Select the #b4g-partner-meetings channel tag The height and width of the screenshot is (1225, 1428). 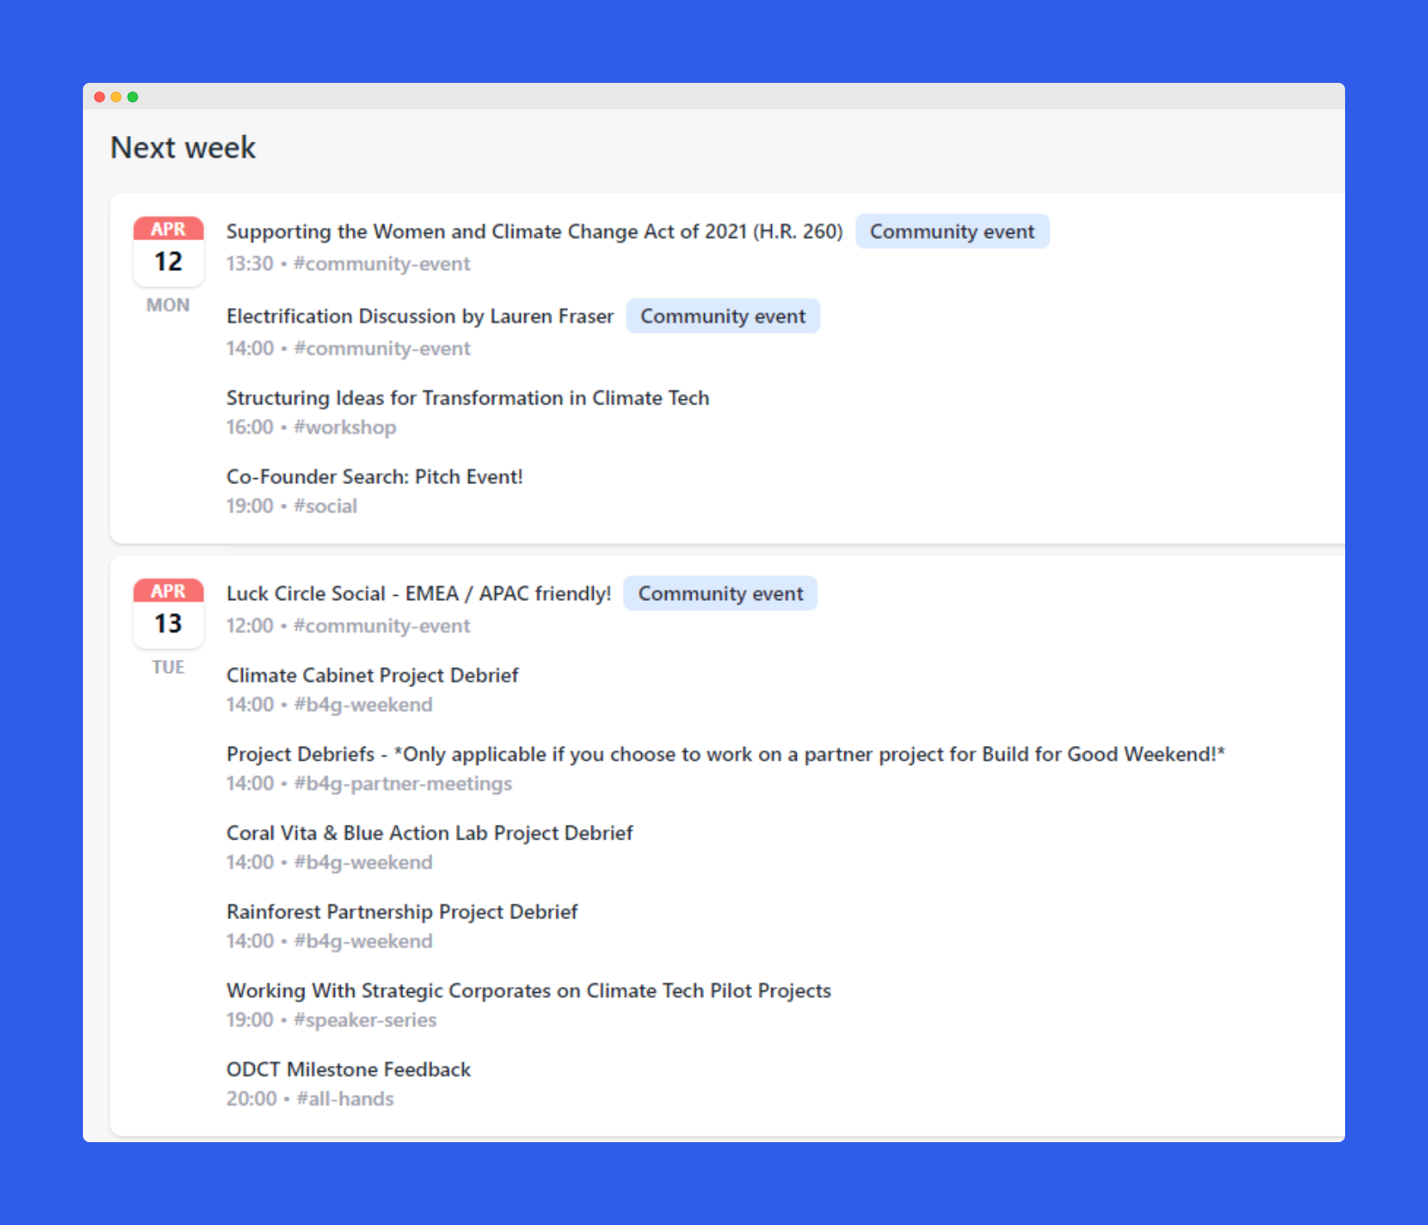(403, 784)
